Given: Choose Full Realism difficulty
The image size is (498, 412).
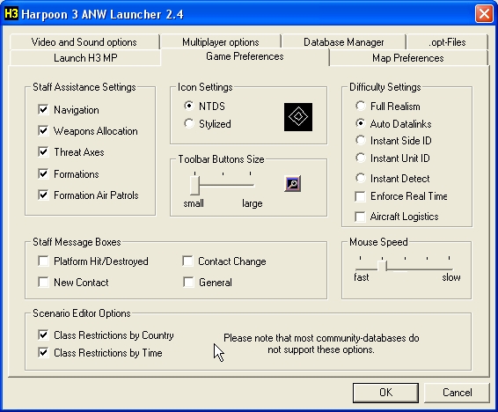Looking at the screenshot, I should pos(361,106).
